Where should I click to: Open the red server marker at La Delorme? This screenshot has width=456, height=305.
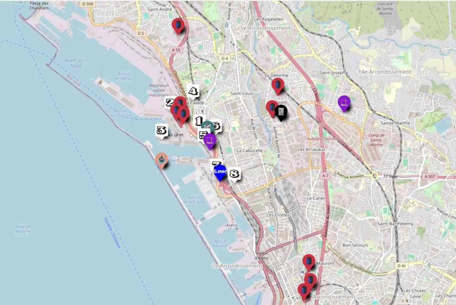pos(277,85)
